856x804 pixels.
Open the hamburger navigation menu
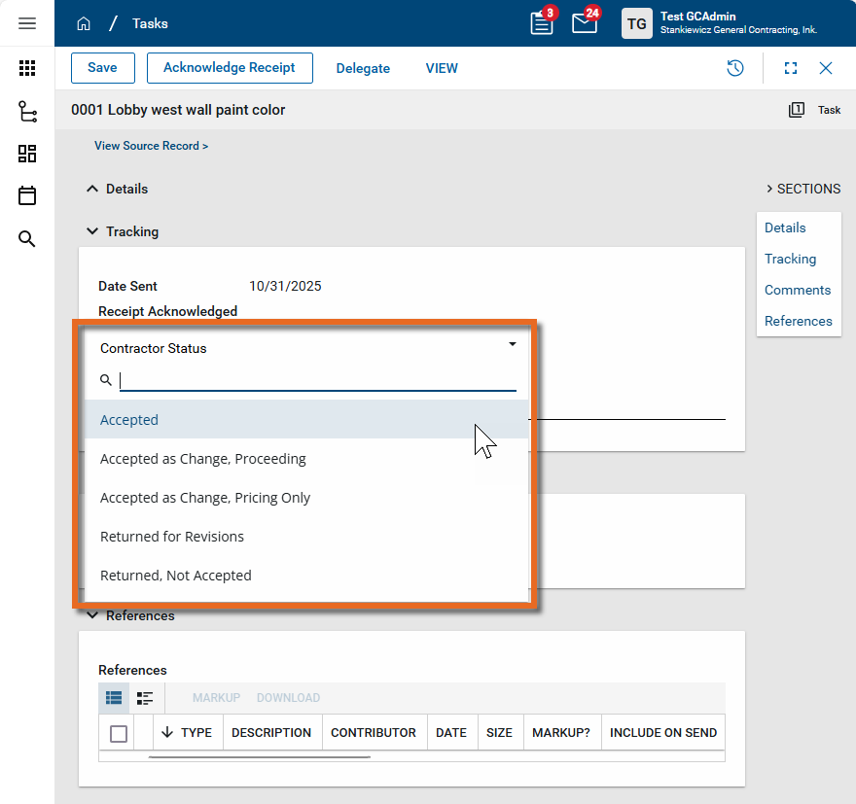[27, 23]
